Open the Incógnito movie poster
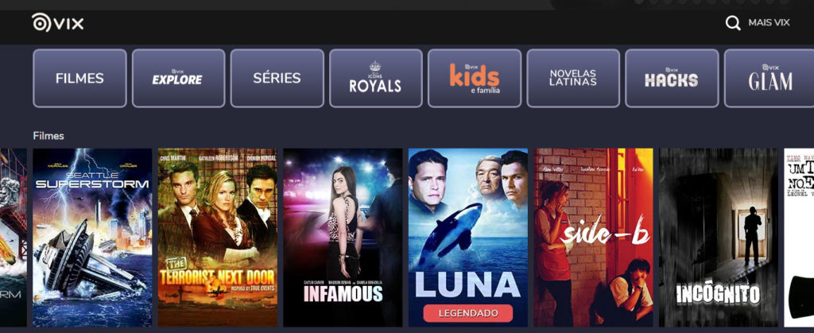 click(719, 238)
